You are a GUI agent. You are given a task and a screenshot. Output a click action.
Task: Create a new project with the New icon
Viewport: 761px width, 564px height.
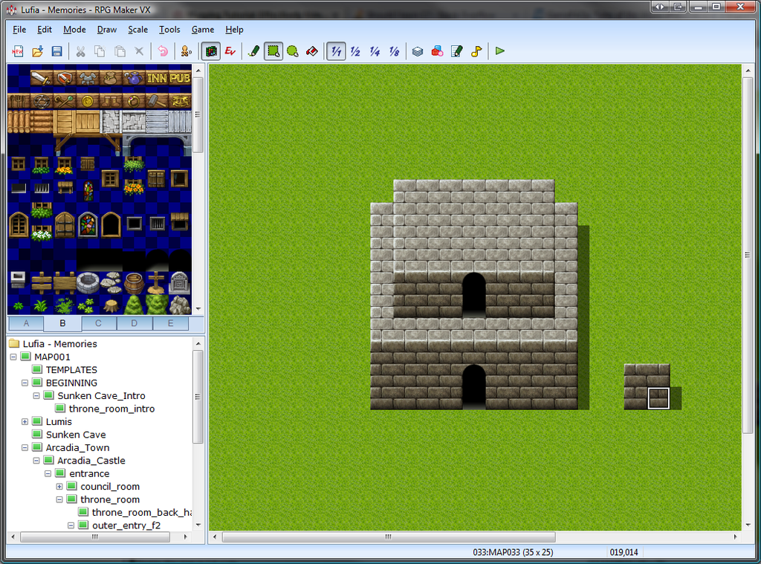click(18, 51)
